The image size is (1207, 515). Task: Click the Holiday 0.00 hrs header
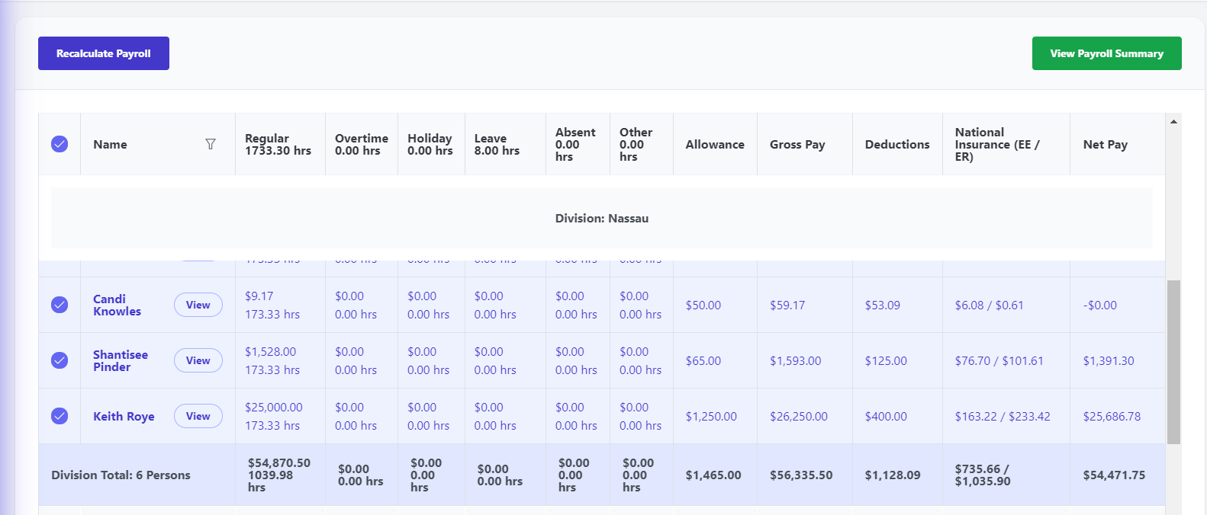430,144
